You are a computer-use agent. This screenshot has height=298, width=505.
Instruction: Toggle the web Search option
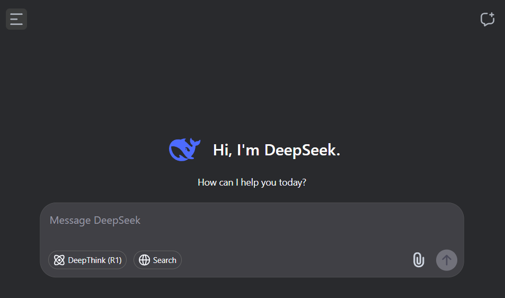point(157,260)
